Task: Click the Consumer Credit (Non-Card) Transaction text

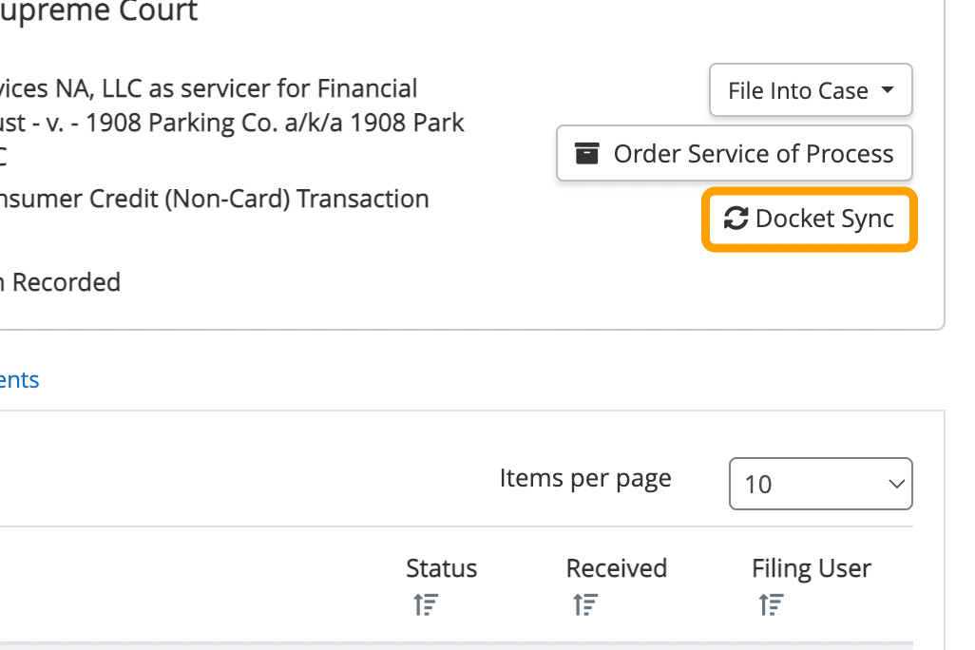Action: [x=214, y=199]
